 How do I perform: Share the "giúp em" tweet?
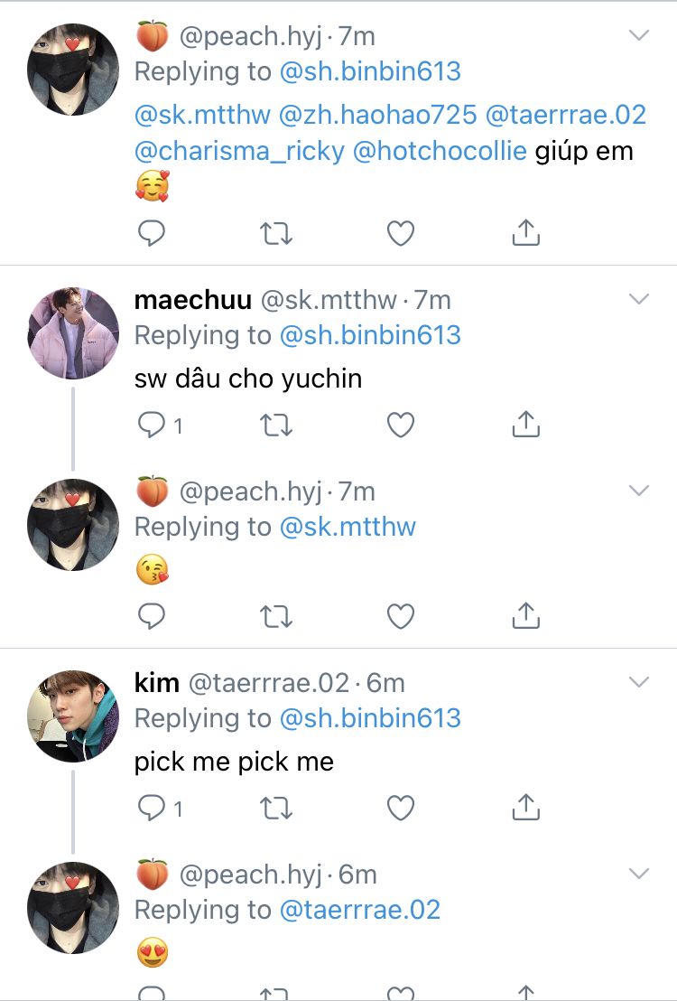coord(525,234)
